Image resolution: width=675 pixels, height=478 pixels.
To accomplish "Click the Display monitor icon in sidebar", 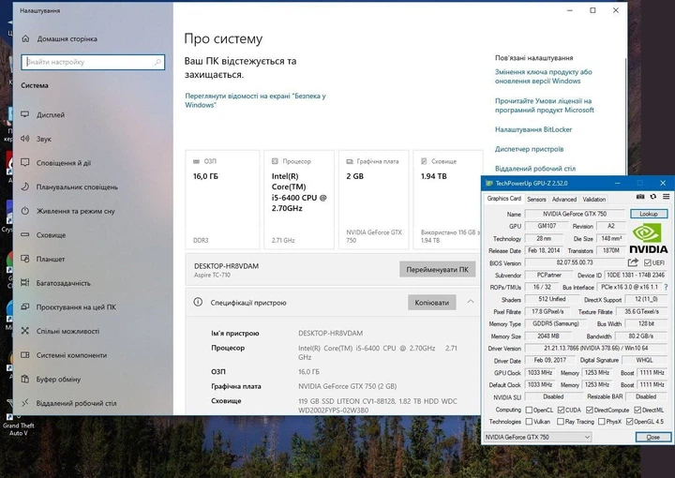I will tap(25, 114).
